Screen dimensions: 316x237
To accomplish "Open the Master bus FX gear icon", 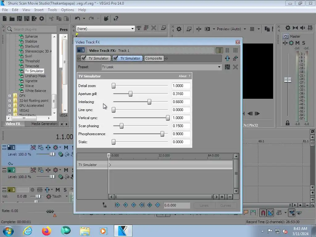I will coord(291,43).
